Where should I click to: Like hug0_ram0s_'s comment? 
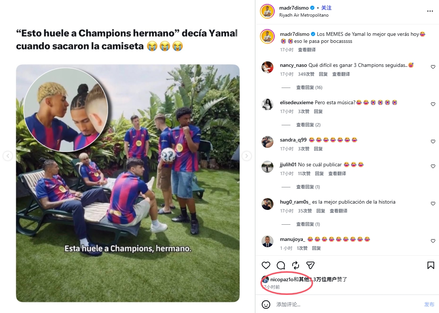coord(433,204)
